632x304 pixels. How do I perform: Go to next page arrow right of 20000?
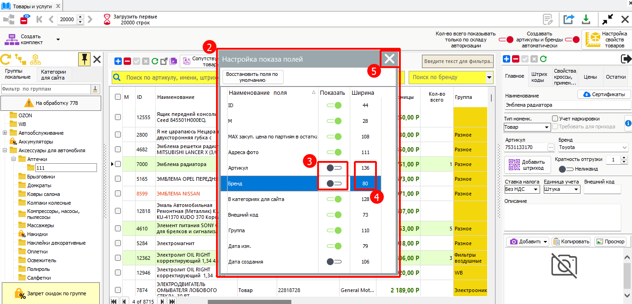(x=90, y=19)
